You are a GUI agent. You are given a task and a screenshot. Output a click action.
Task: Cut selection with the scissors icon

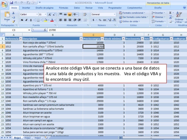(13, 13)
